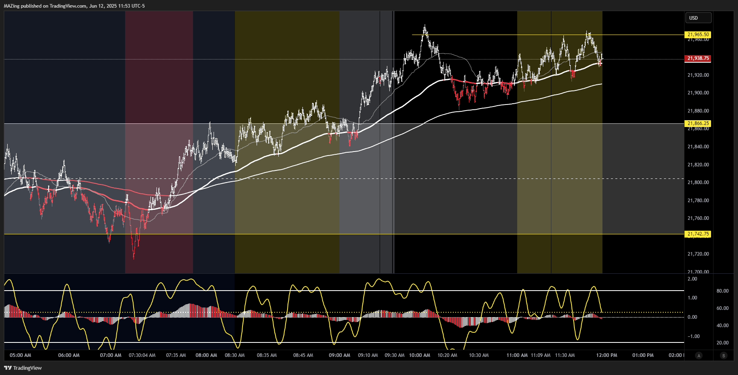Click the 11:09 AM time label
The image size is (738, 375).
pyautogui.click(x=541, y=355)
